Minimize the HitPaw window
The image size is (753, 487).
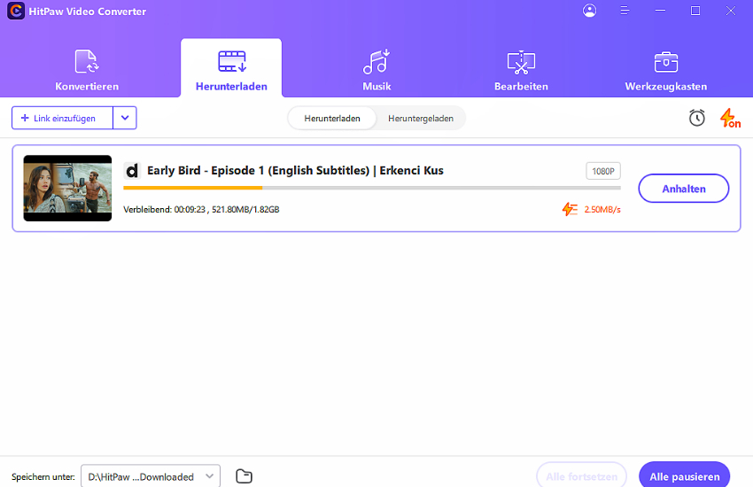click(x=660, y=11)
